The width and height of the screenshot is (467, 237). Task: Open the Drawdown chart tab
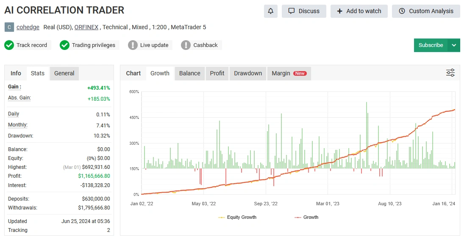coord(248,73)
